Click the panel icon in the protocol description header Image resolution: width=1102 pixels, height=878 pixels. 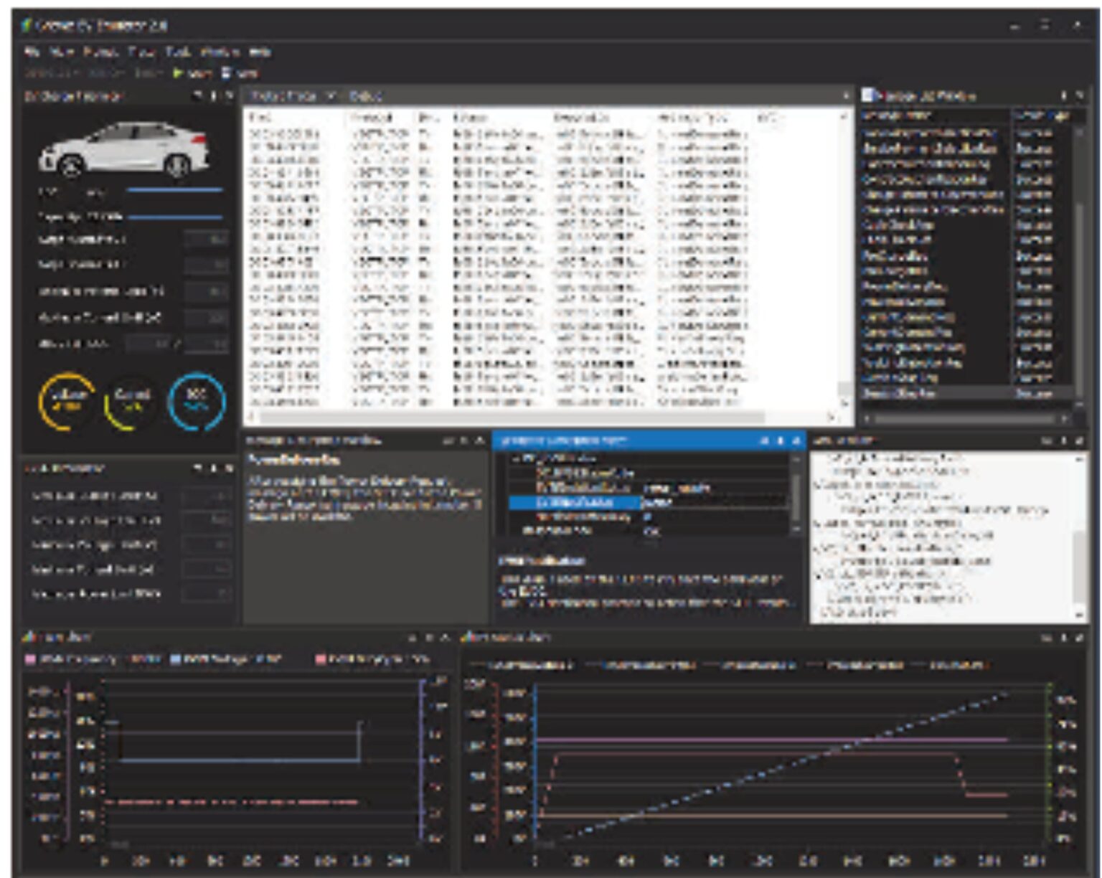click(448, 439)
